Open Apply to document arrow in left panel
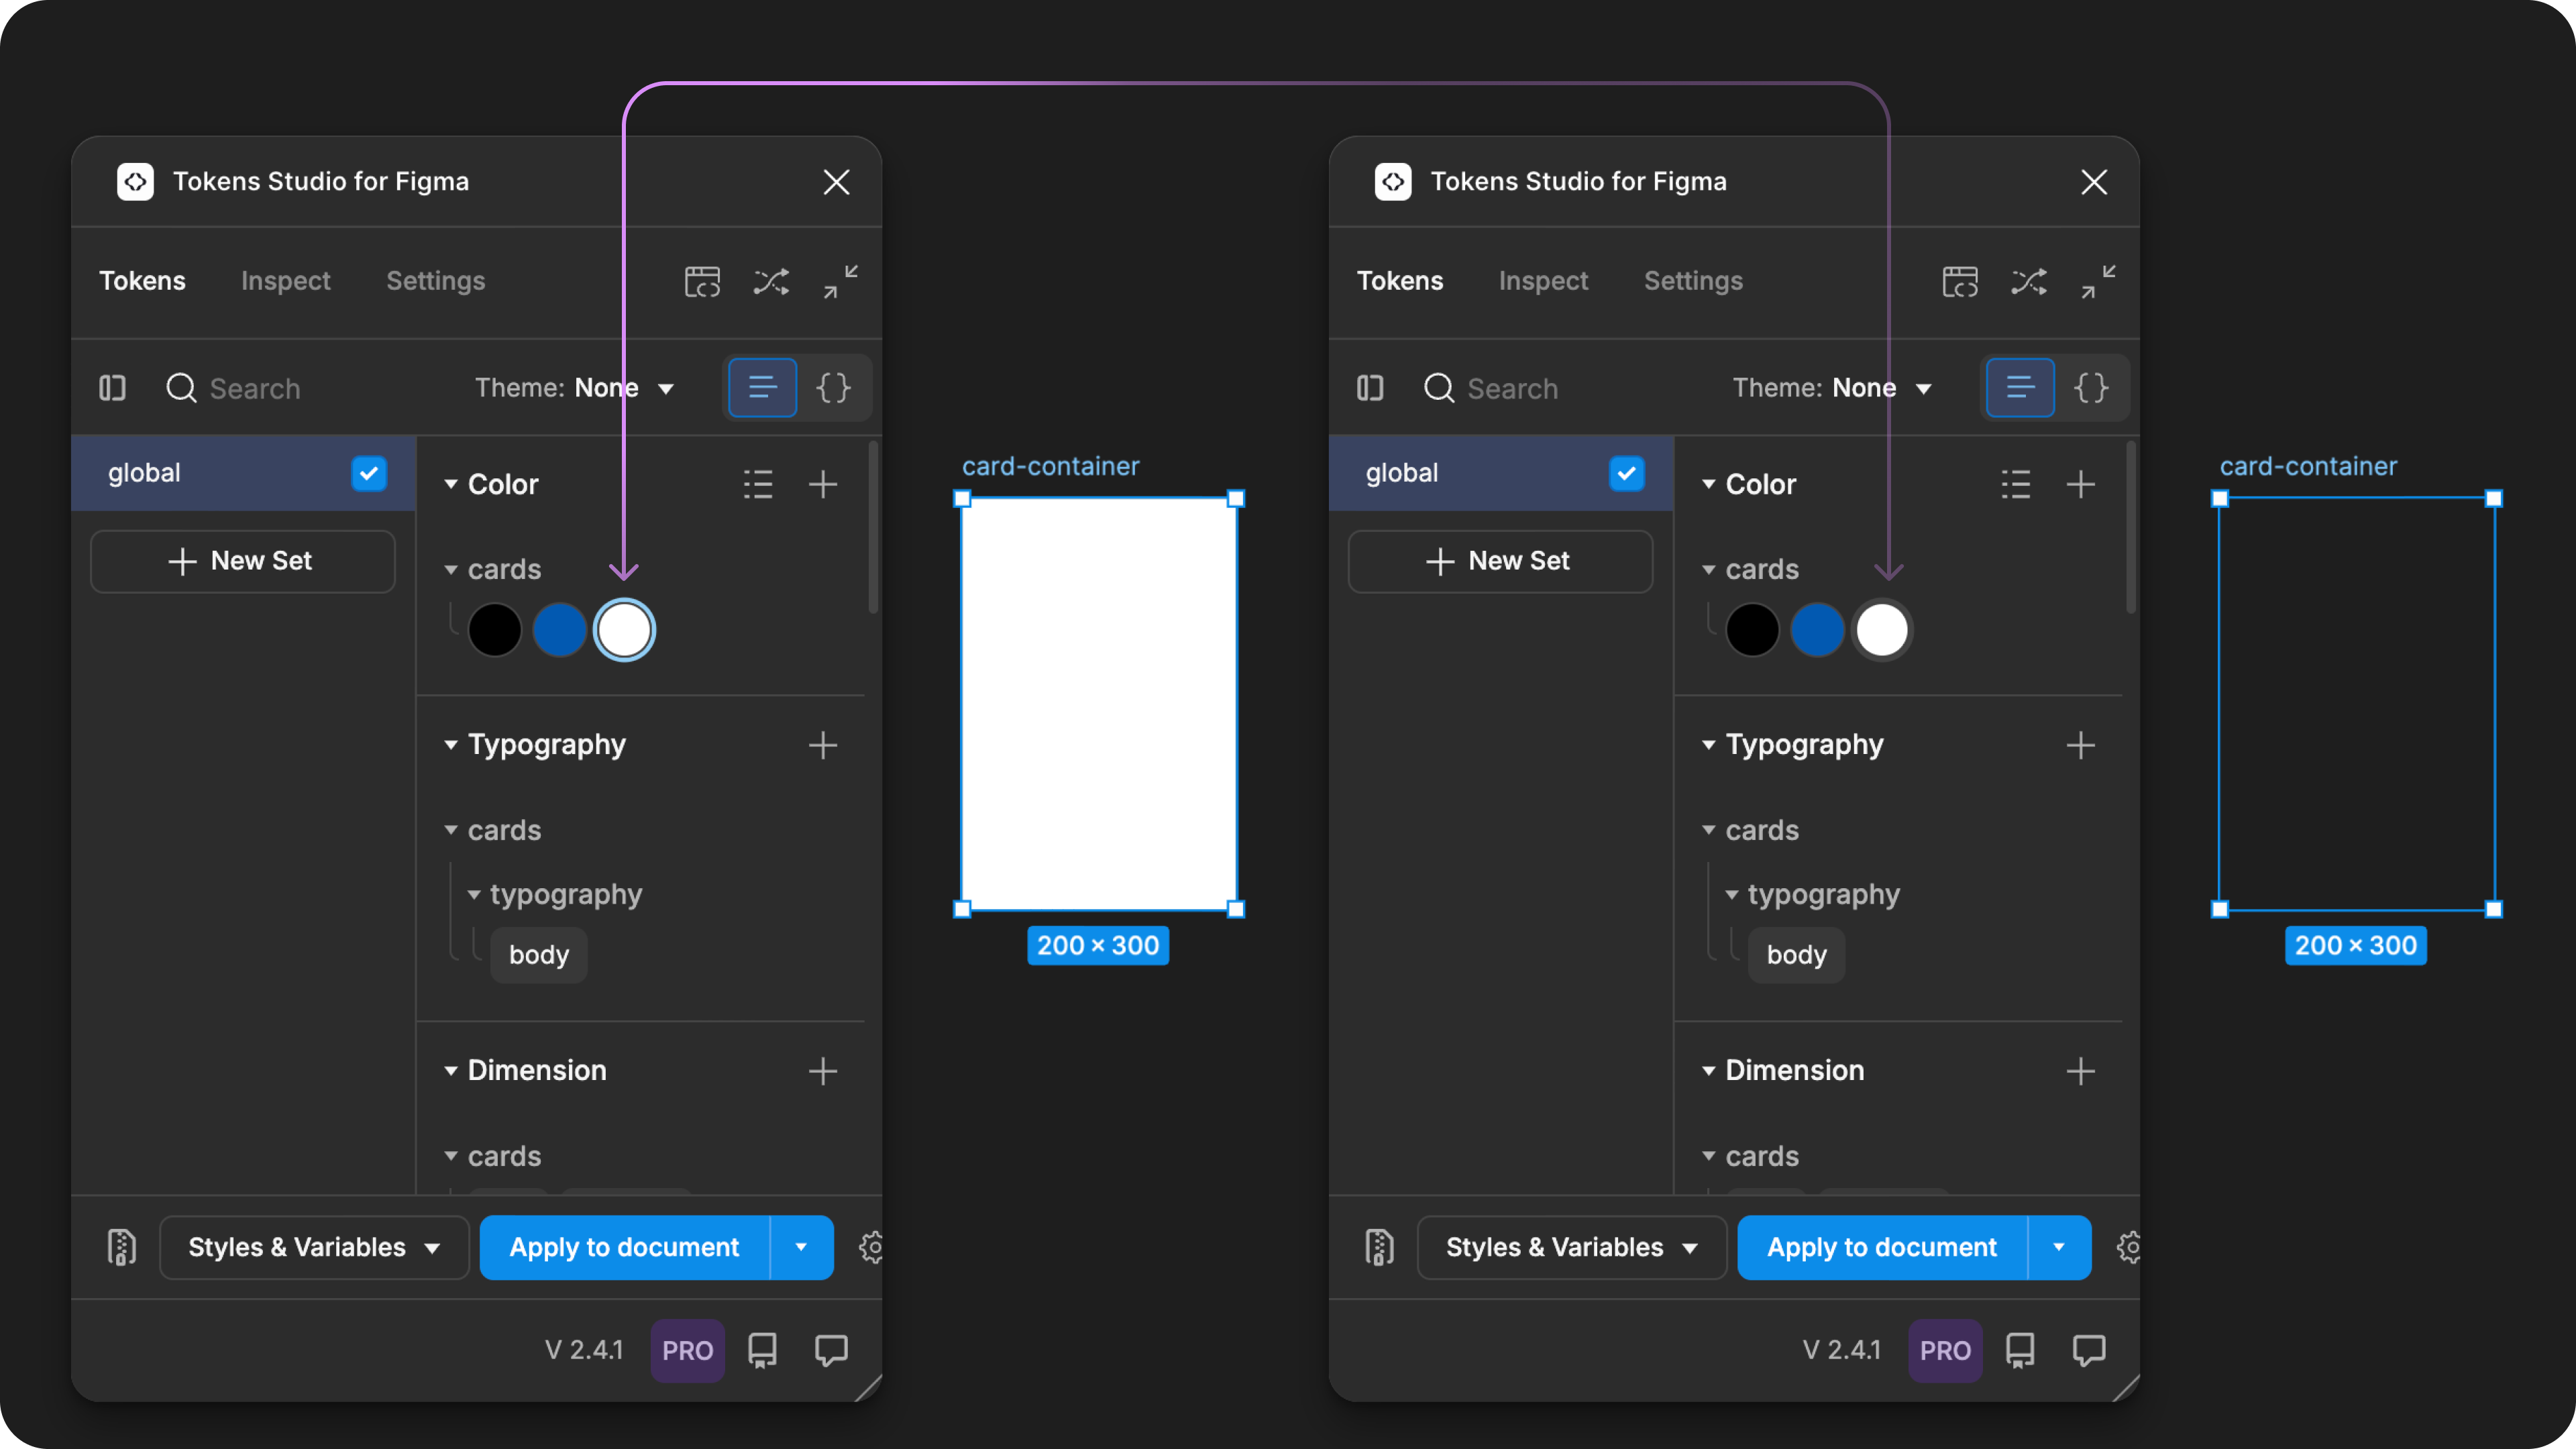The height and width of the screenshot is (1449, 2576). (801, 1247)
